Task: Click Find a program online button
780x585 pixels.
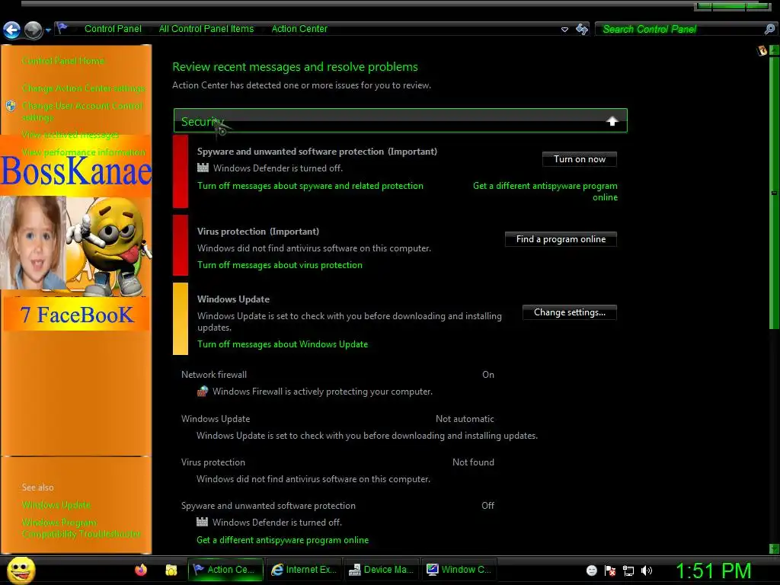Action: [x=561, y=239]
